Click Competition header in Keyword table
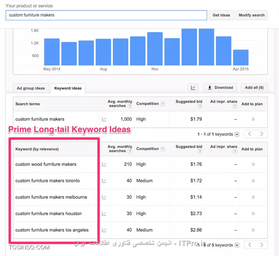The width and height of the screenshot is (279, 256). tap(147, 149)
